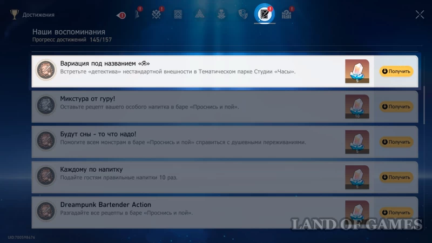Open the shield achievement category tab
Screen dimensions: 432x243
[242, 15]
